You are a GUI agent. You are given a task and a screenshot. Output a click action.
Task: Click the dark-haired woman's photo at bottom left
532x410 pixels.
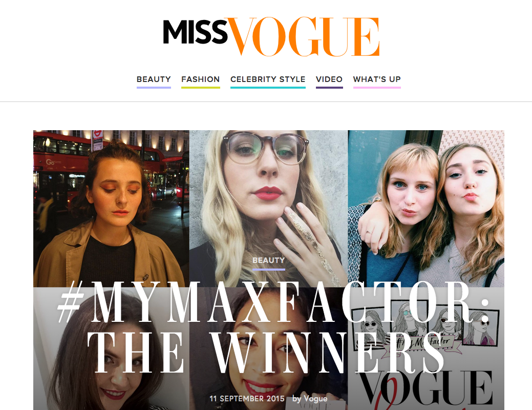pyautogui.click(x=111, y=348)
